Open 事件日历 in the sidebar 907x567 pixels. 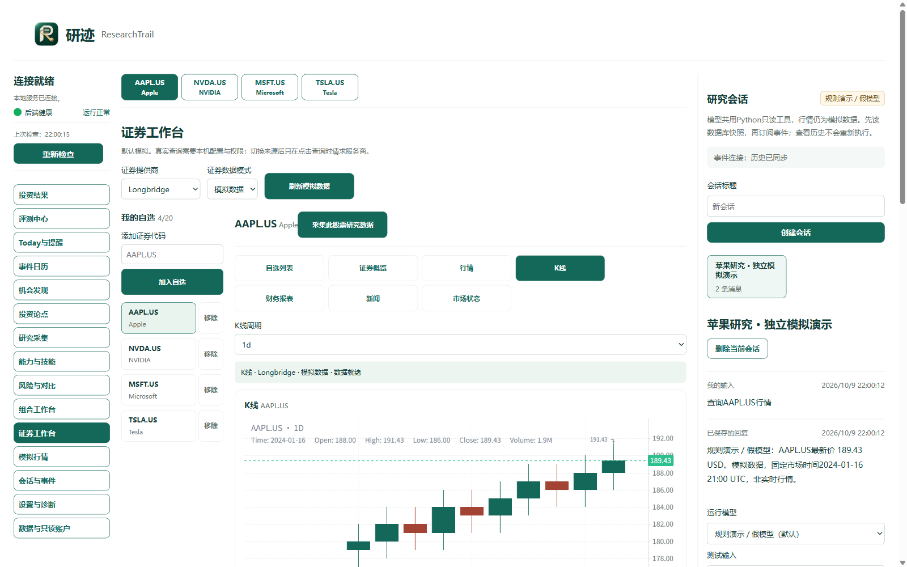click(62, 266)
